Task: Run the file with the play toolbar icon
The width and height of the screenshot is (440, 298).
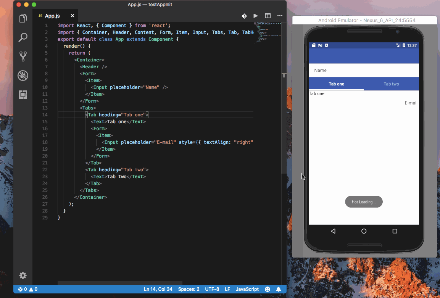Action: (x=255, y=16)
